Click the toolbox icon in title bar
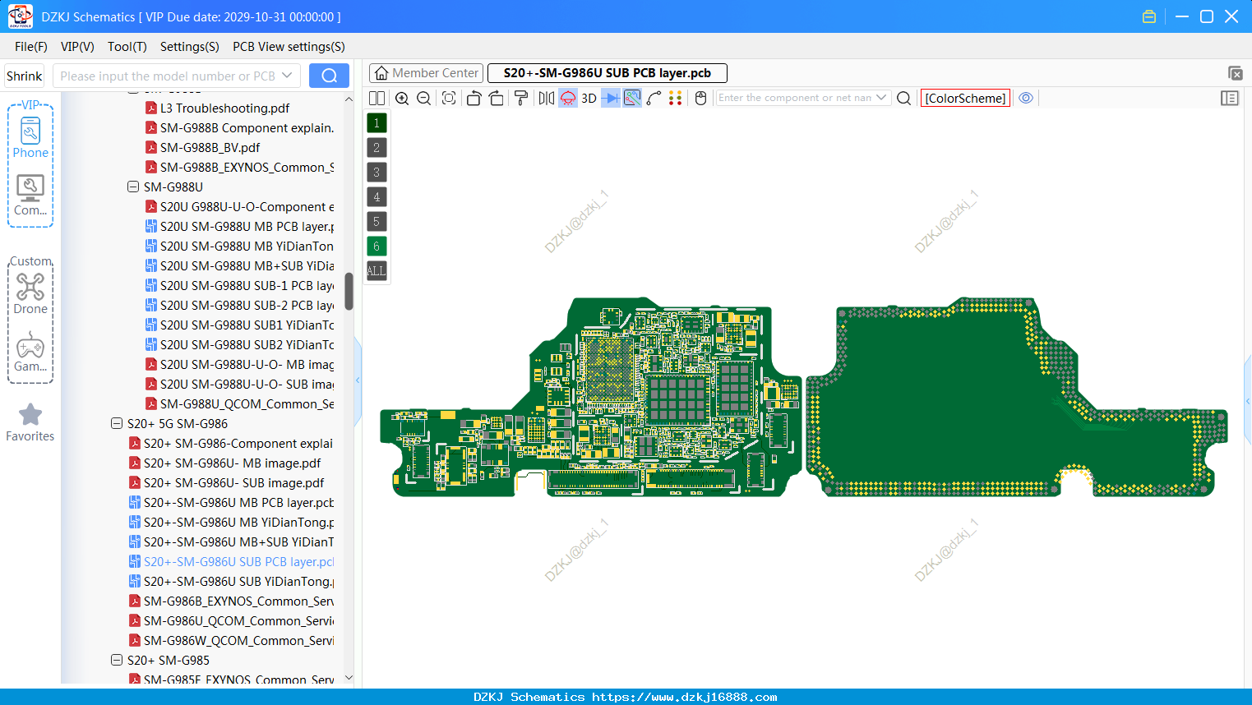 (1149, 16)
